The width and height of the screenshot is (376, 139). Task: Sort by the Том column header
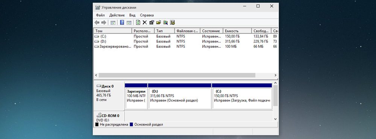[x=113, y=31]
